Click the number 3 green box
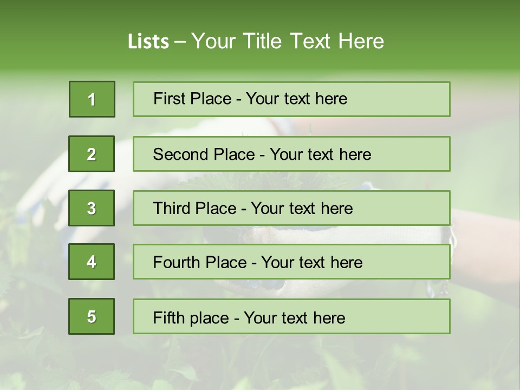The height and width of the screenshot is (390, 520). [x=92, y=208]
